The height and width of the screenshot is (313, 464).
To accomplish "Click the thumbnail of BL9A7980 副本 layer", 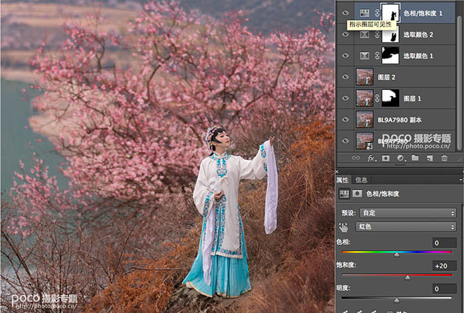I will click(365, 119).
